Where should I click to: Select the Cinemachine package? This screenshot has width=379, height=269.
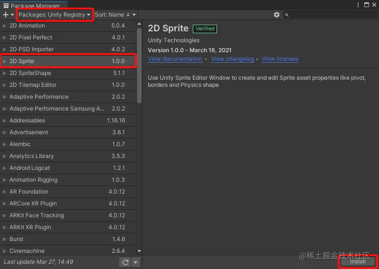(x=68, y=251)
